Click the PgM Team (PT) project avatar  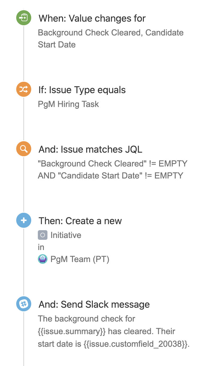43,259
